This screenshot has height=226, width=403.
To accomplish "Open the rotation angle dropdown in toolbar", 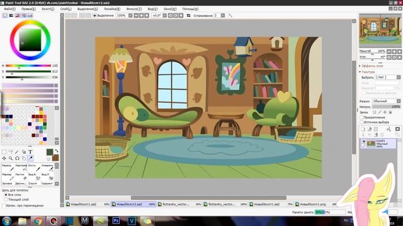I will (165, 16).
